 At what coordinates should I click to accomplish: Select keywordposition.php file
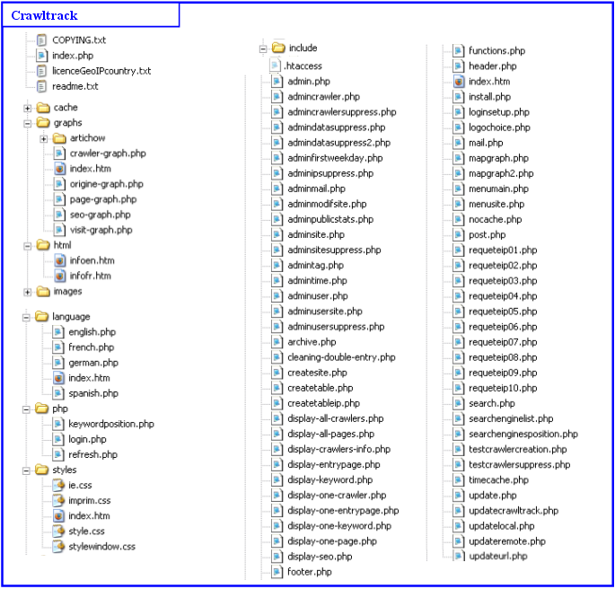111,425
